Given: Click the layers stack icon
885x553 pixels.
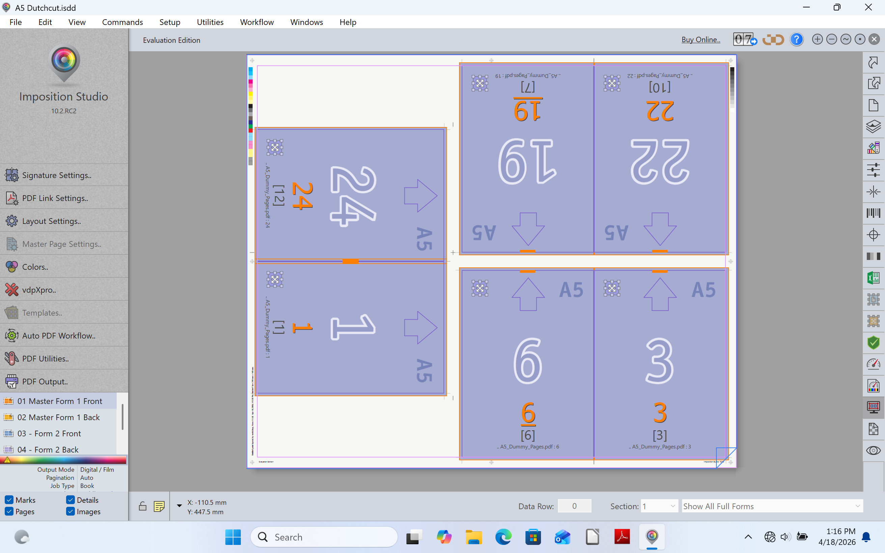Looking at the screenshot, I should pyautogui.click(x=873, y=126).
